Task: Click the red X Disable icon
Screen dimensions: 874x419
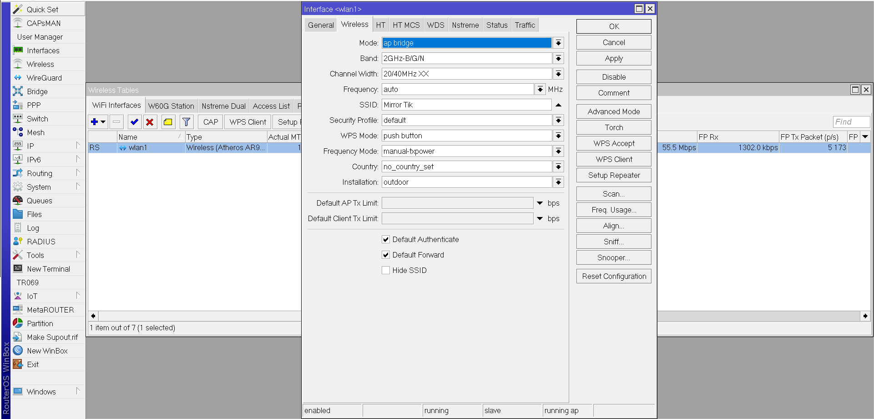Action: [150, 122]
